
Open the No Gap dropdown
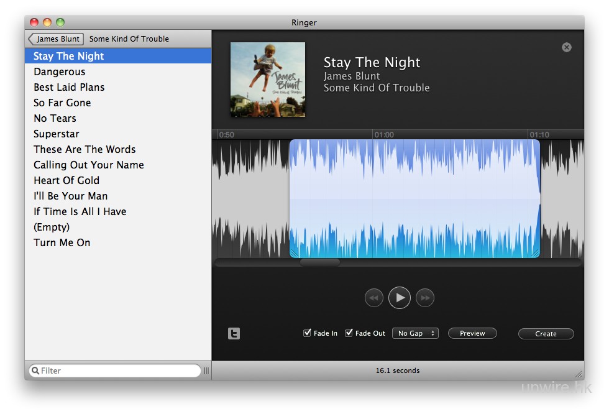click(x=415, y=333)
